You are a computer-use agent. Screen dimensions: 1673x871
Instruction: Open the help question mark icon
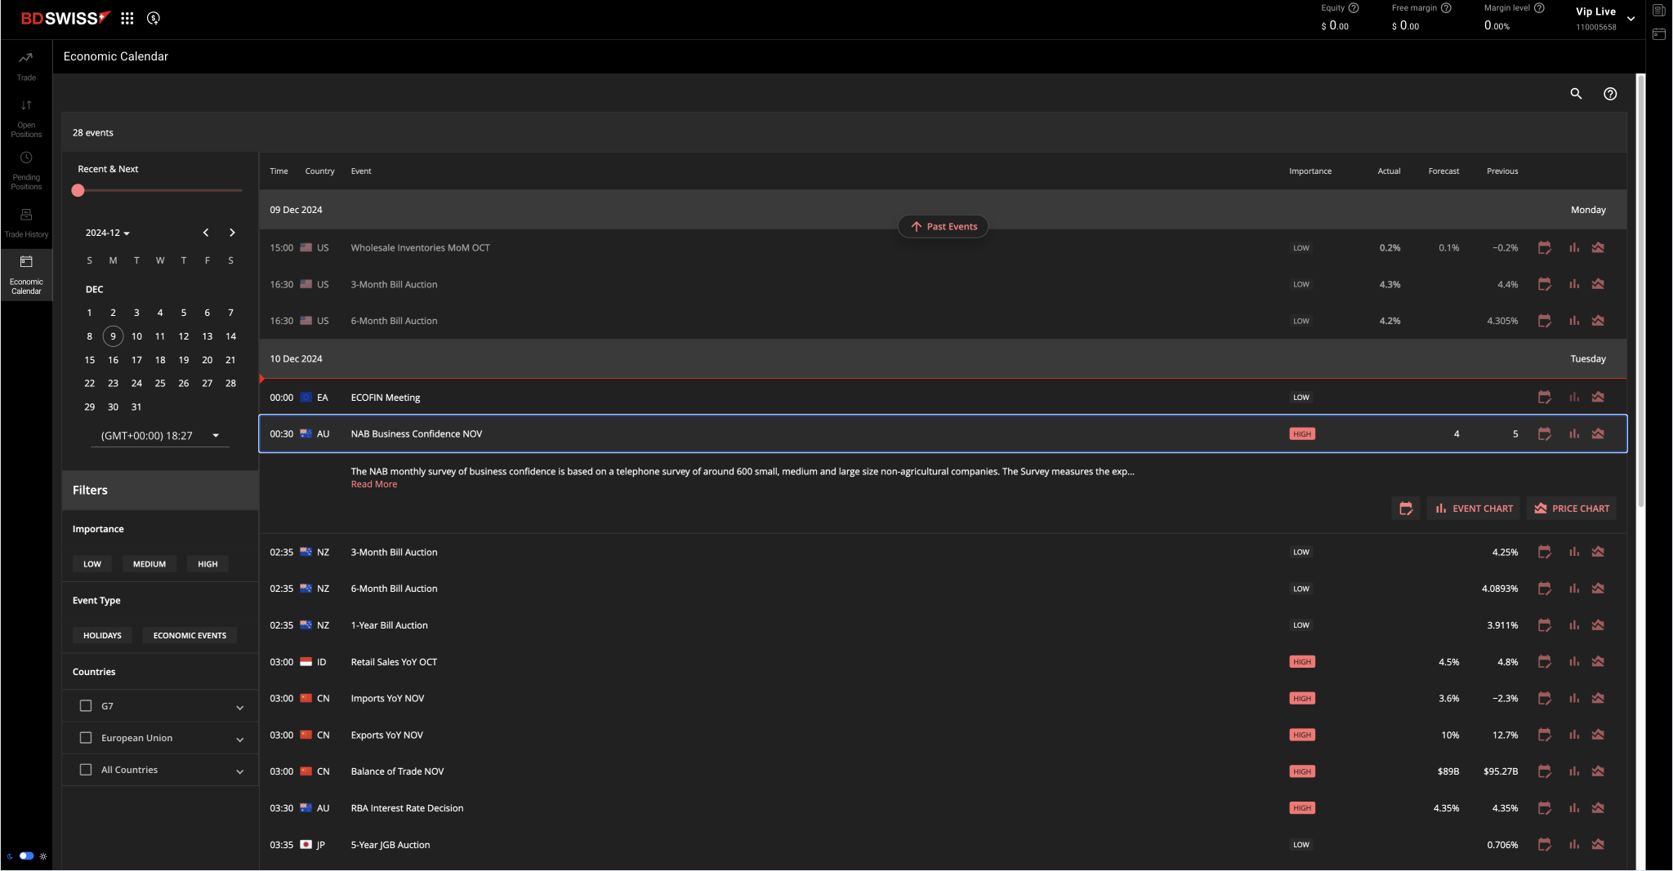[x=1610, y=94]
